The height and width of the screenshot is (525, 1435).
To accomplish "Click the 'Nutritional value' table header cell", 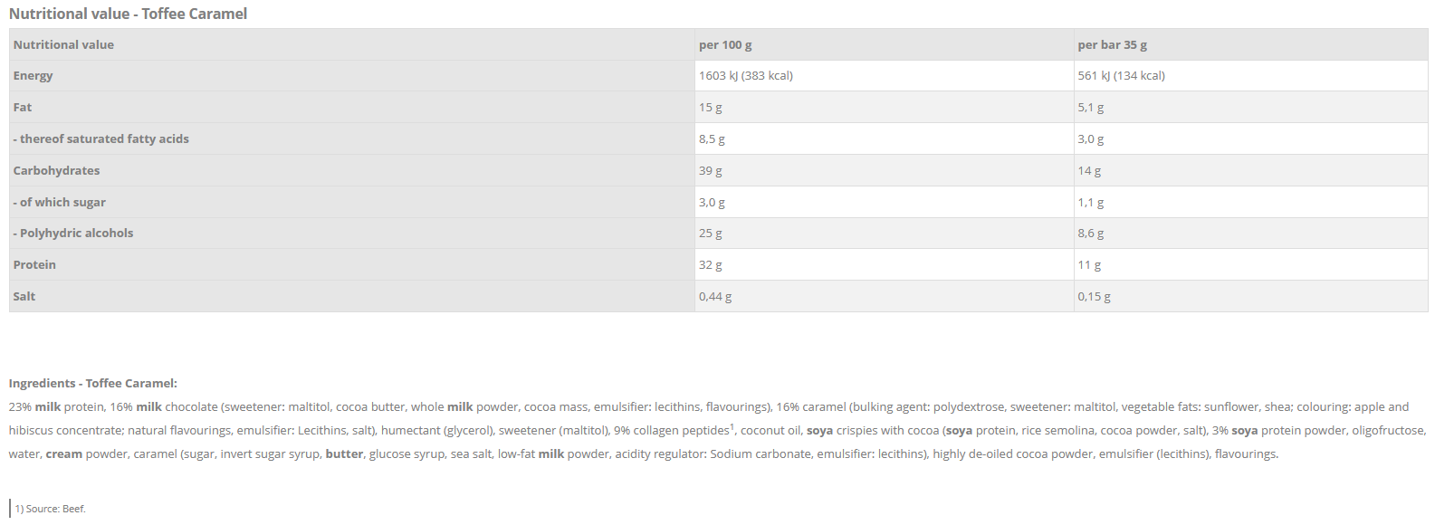I will tap(63, 44).
